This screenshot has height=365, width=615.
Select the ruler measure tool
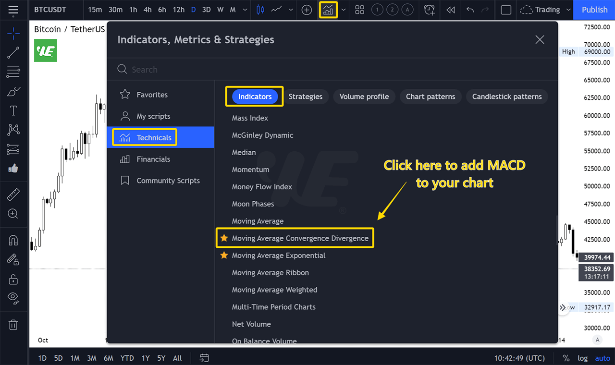13,195
